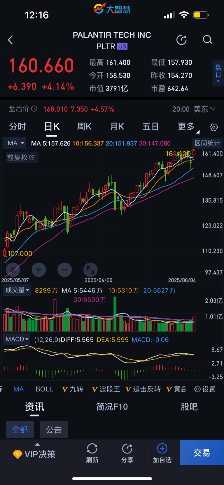
Task: Expand the 更多 period menu
Action: (x=188, y=127)
